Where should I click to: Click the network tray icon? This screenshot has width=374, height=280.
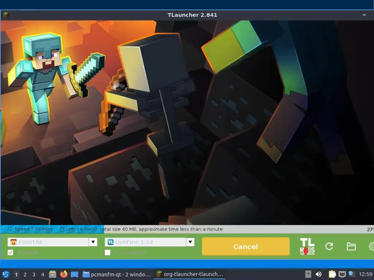coord(342,274)
